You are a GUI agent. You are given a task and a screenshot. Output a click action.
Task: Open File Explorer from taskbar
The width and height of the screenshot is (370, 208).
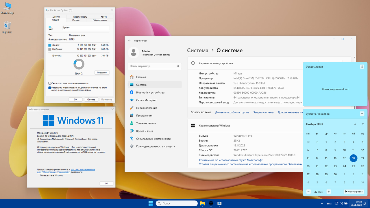click(203, 203)
